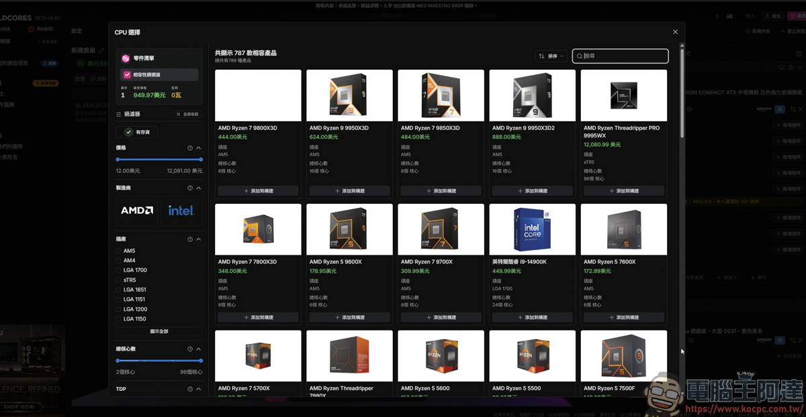This screenshot has height=417, width=806.
Task: Click up arrow of dialog scrollbar
Action: click(682, 46)
